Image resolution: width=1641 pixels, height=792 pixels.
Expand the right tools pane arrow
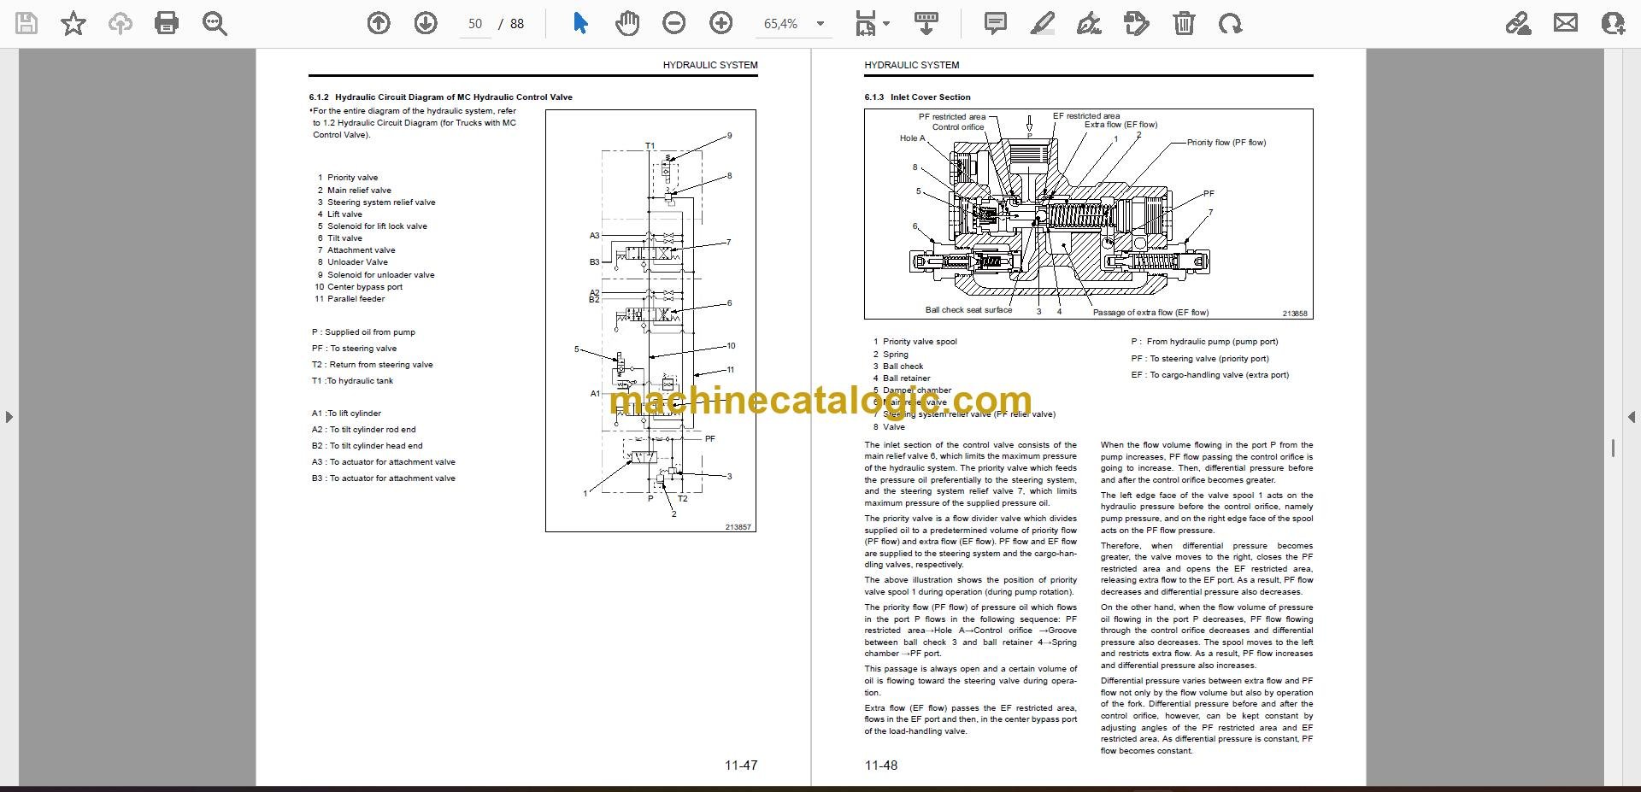pos(1631,417)
